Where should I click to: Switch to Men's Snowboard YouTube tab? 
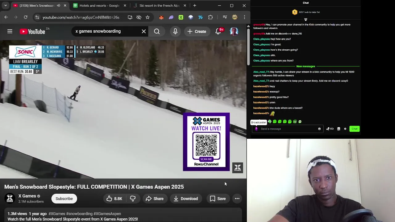(36, 6)
